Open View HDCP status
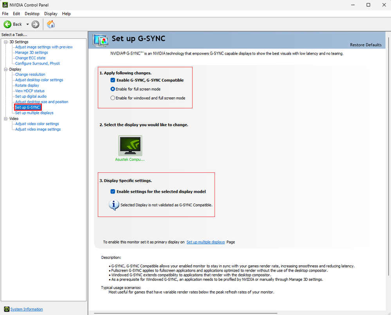Image resolution: width=391 pixels, height=315 pixels. coord(30,91)
